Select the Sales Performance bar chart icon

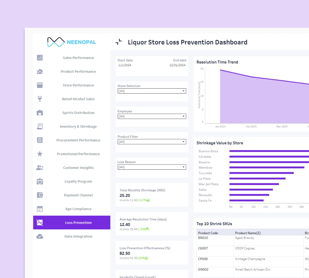pos(40,58)
